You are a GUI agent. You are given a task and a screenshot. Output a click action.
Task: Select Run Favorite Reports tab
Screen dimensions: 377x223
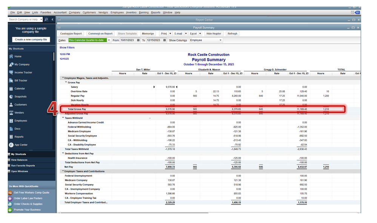click(x=23, y=166)
